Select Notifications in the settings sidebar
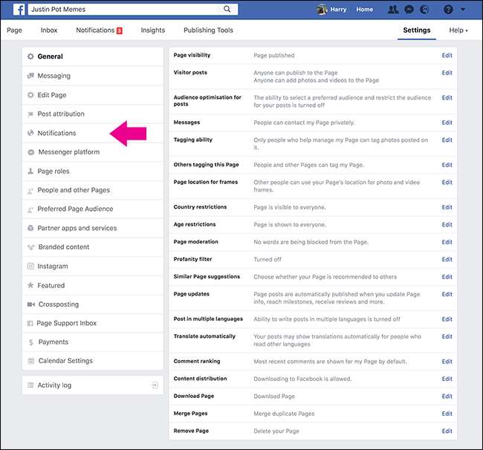 point(56,133)
